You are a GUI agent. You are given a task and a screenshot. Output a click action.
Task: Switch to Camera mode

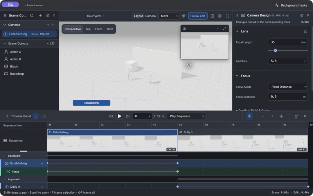click(150, 16)
